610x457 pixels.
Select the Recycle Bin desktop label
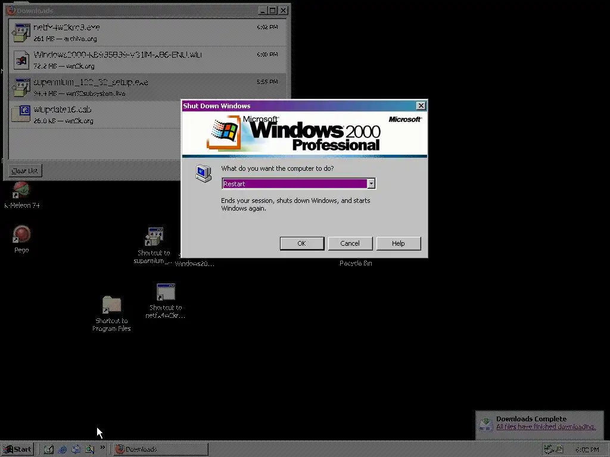[356, 263]
